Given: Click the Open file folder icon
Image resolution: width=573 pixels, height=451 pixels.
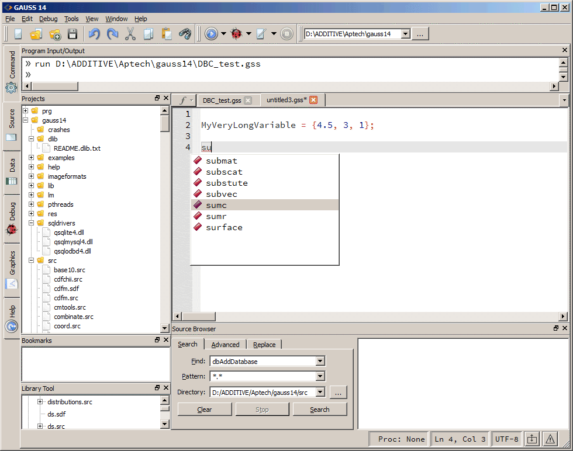Looking at the screenshot, I should point(36,34).
